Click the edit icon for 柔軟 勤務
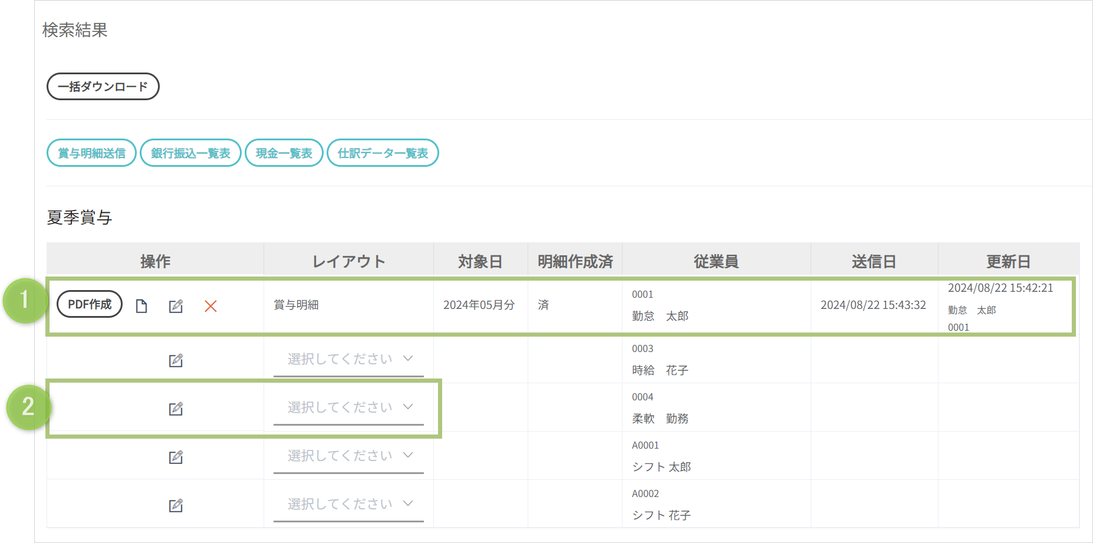 pyautogui.click(x=176, y=409)
